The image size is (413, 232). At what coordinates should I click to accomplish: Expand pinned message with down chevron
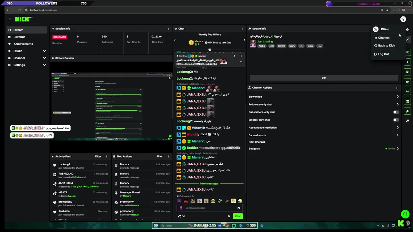click(241, 62)
